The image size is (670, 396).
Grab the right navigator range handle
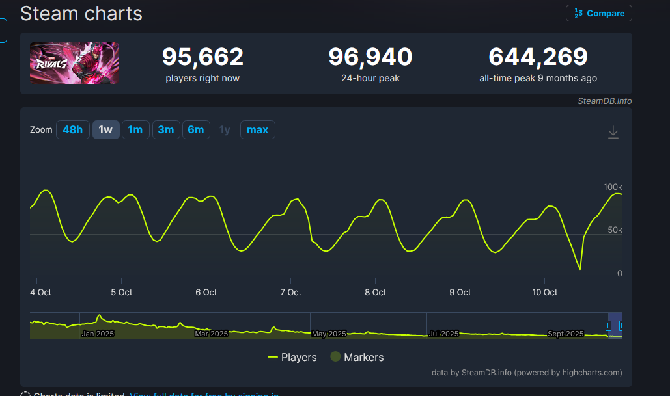621,326
